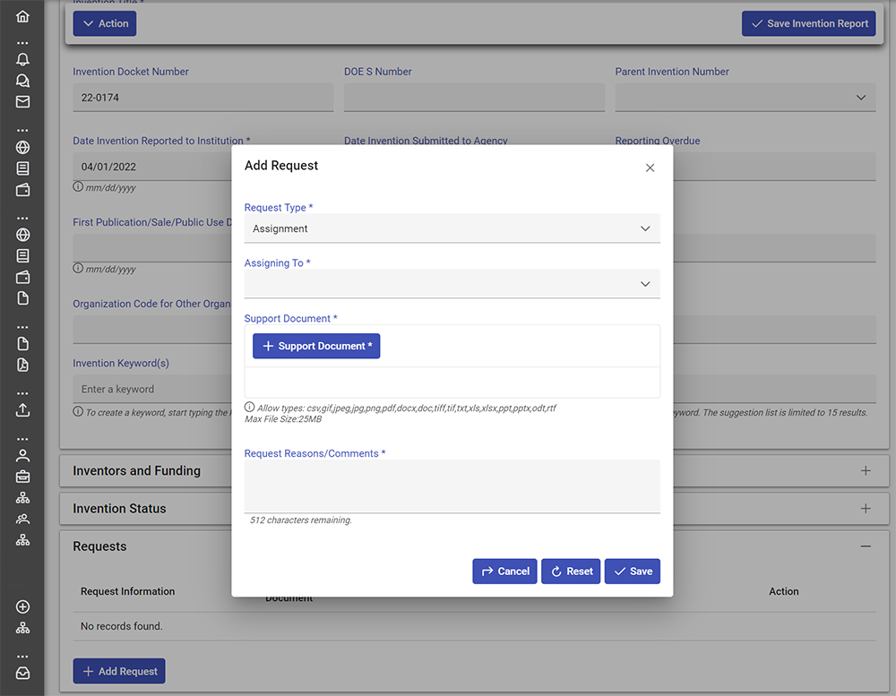The width and height of the screenshot is (896, 696).
Task: Open the chat bubbles icon
Action: tap(22, 81)
